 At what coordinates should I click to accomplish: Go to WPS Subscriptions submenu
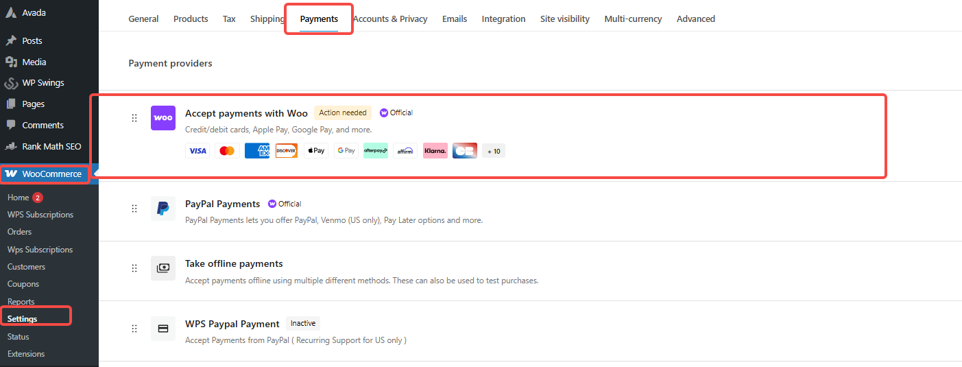click(40, 215)
